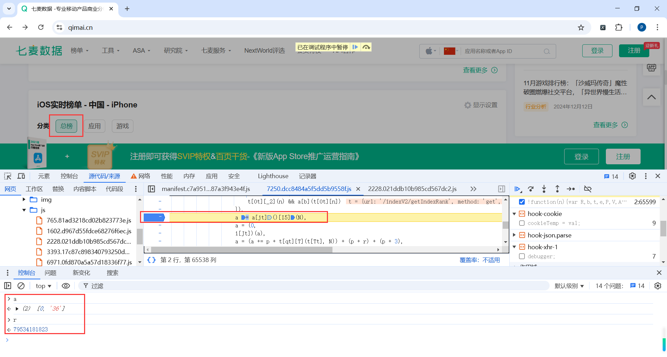The height and width of the screenshot is (357, 667).
Task: Expand the logged array (2) [0, '36']
Action: [x=17, y=308]
